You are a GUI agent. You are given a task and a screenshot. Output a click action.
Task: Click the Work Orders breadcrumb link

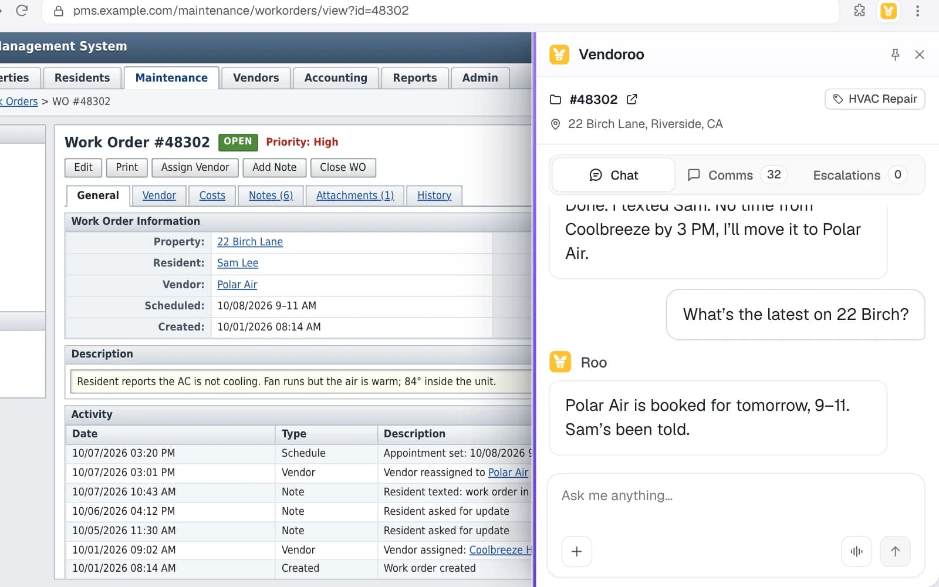pyautogui.click(x=19, y=102)
